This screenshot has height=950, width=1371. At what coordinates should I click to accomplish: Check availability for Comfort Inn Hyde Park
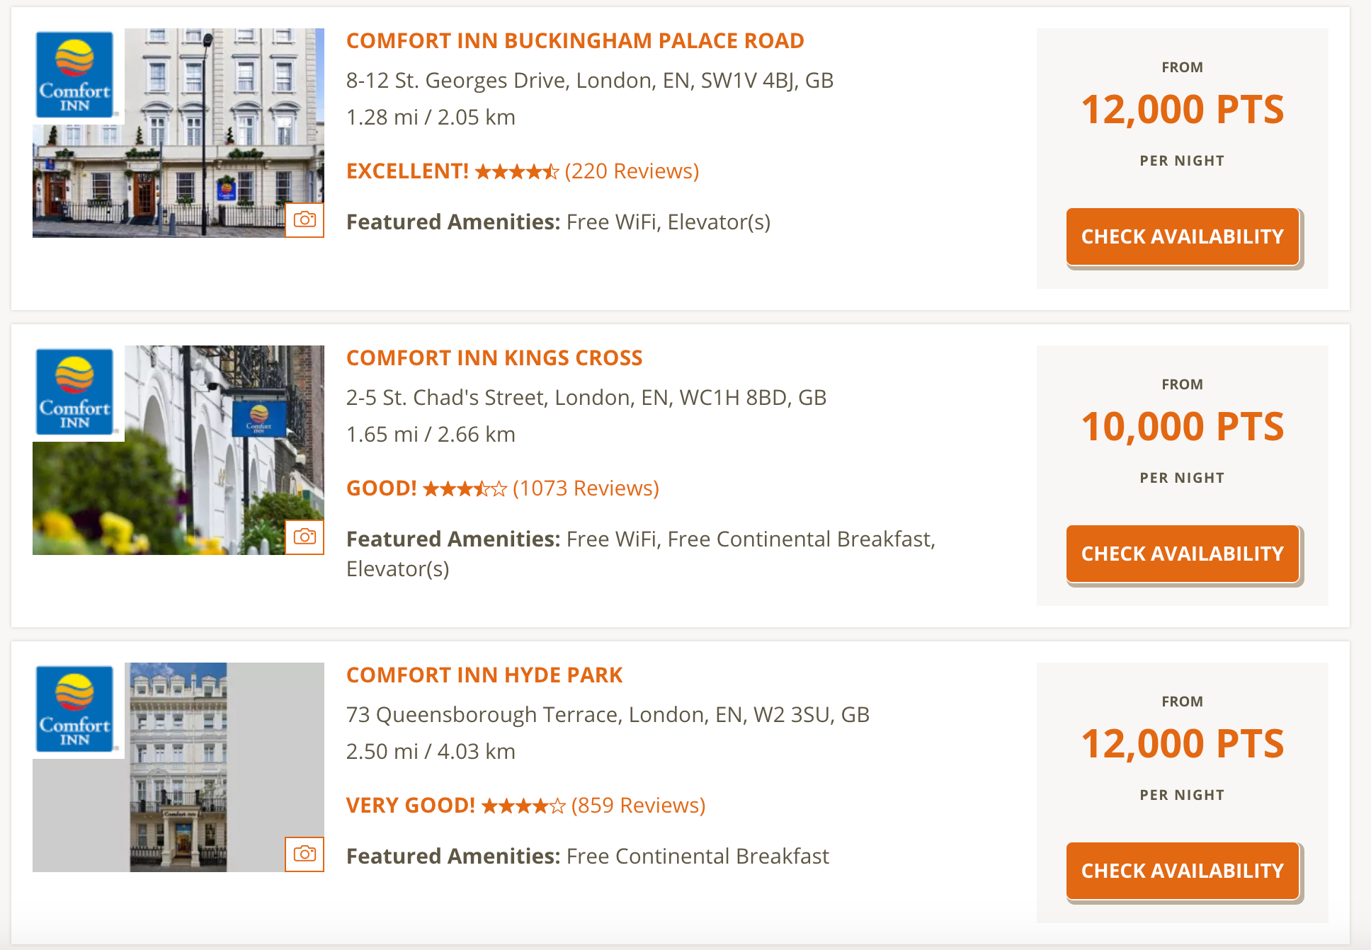[x=1182, y=871]
